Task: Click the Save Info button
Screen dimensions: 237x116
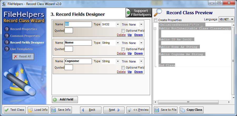Action: pos(61,110)
